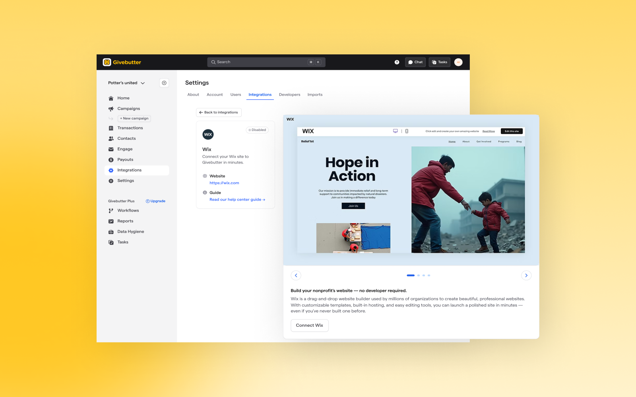
Task: Open the Imports settings tab
Action: (x=315, y=95)
